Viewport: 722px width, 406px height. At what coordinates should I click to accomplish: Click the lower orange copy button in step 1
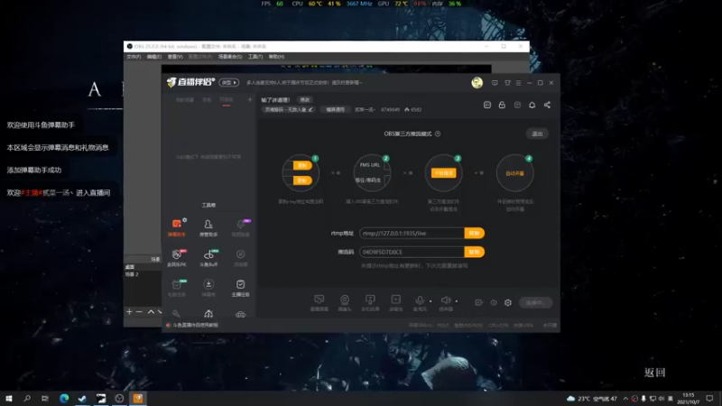click(302, 180)
